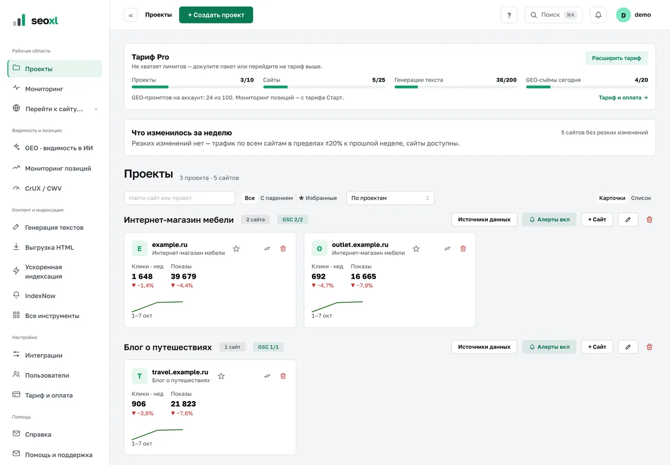Click the Проекты 3/10 usage progress bar

[193, 87]
